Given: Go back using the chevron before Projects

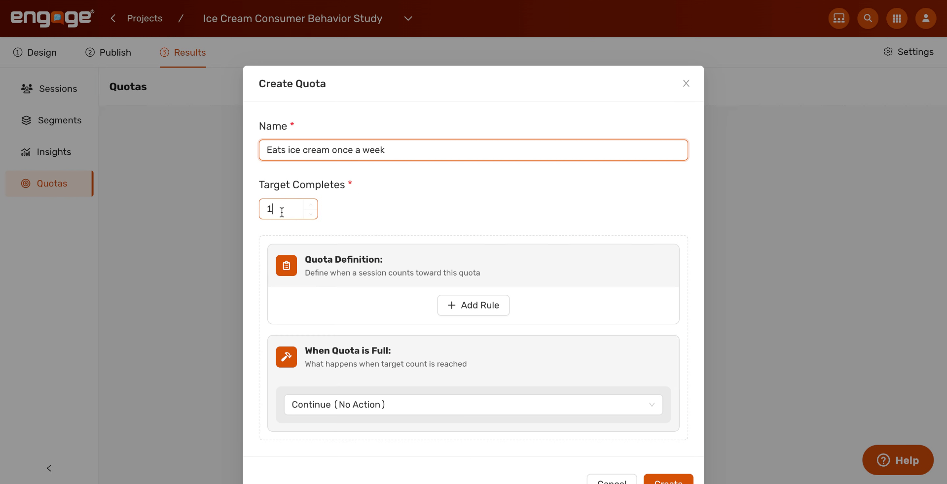Looking at the screenshot, I should 113,18.
